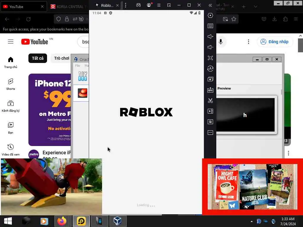Click the emulator scissors screenshot icon

210,100
